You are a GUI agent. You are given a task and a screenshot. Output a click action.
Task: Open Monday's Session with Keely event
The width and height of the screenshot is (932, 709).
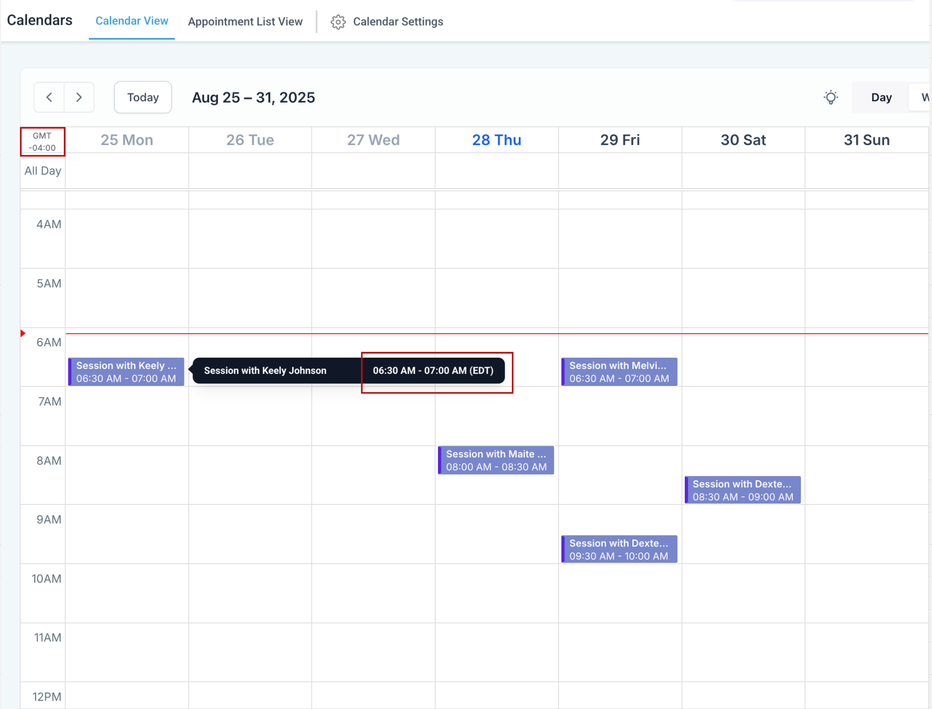tap(126, 372)
